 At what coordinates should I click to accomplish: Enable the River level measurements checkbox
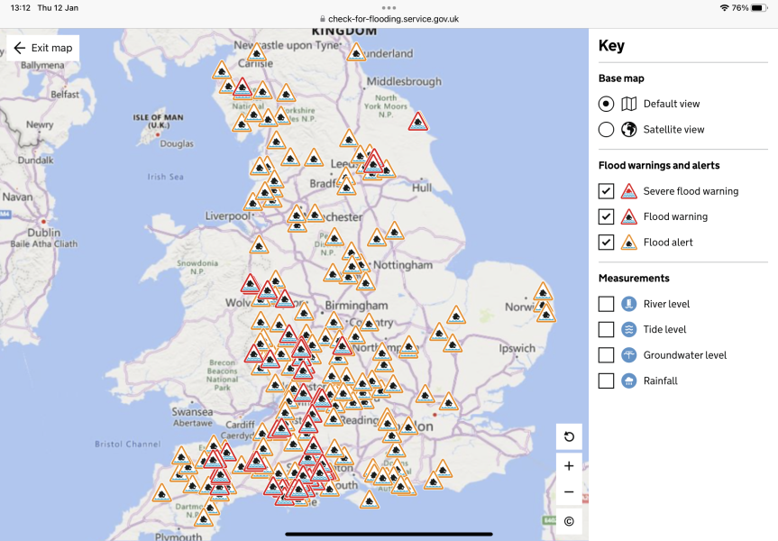pos(606,304)
